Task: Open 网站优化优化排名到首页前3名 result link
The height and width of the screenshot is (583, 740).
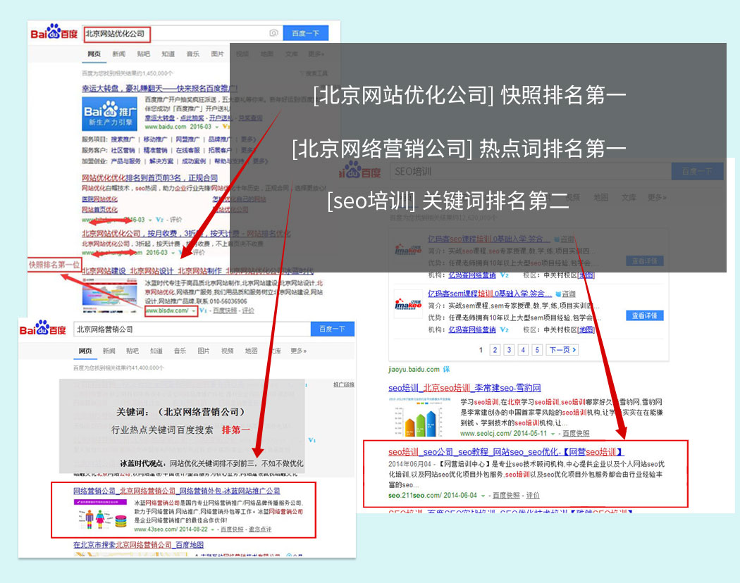Action: click(149, 178)
